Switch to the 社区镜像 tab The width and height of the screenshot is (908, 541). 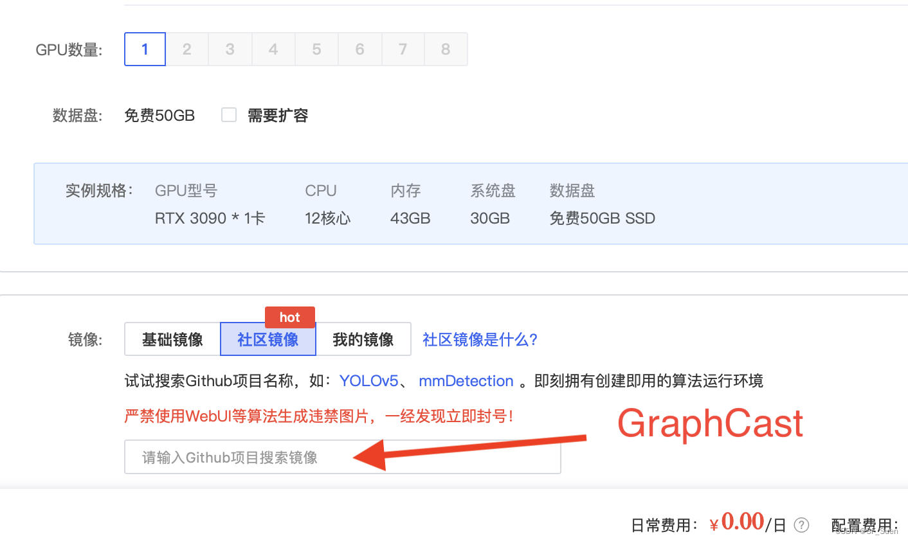tap(268, 339)
